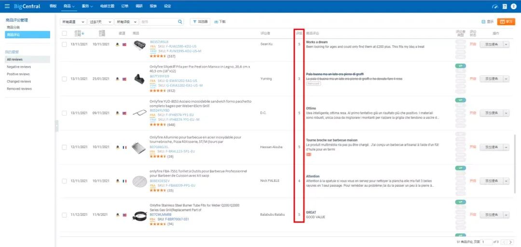Click the display columns icon
The image size is (521, 247).
tap(483, 22)
